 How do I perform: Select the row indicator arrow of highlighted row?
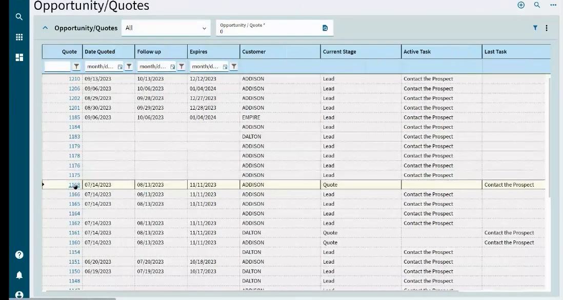pyautogui.click(x=44, y=185)
